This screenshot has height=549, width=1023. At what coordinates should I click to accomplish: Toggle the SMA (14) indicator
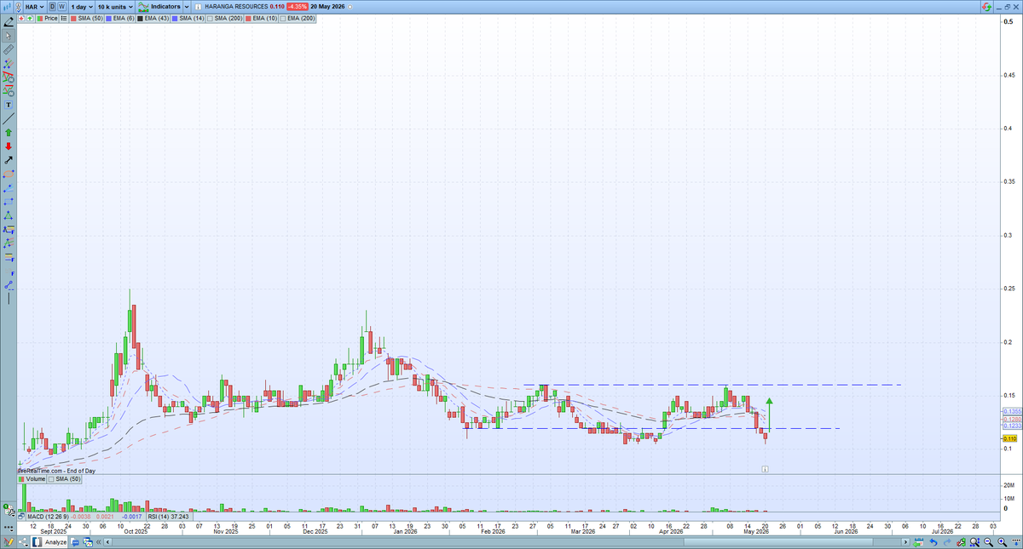click(188, 18)
